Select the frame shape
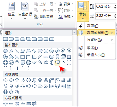This screenshot has height=107, width=117. (x=23, y=57)
